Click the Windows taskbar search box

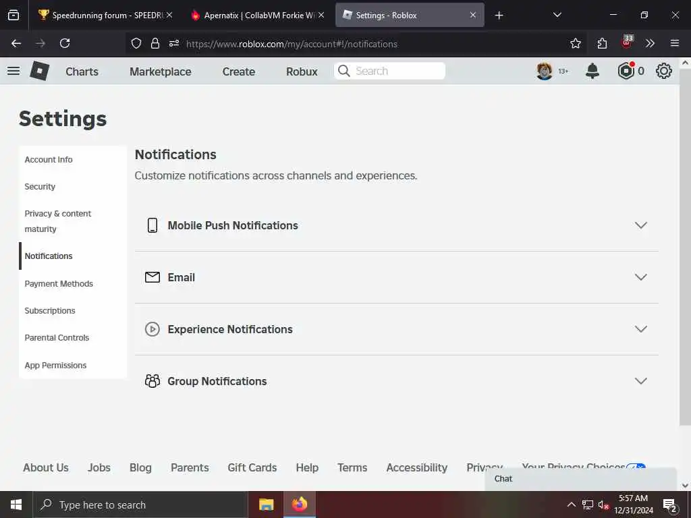[x=140, y=505]
